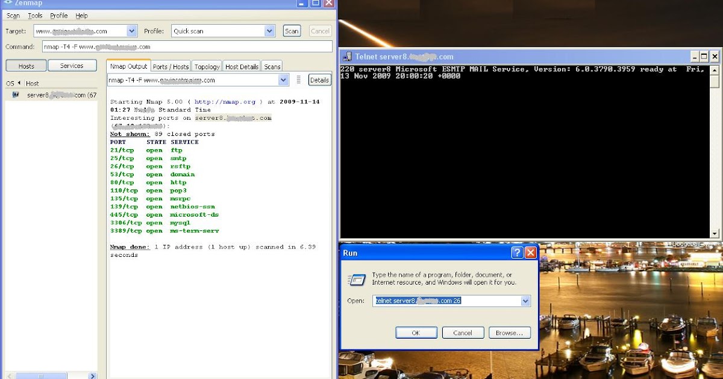Image resolution: width=723 pixels, height=379 pixels.
Task: Click the '3306/tcp open mysql' line
Action: pos(150,223)
